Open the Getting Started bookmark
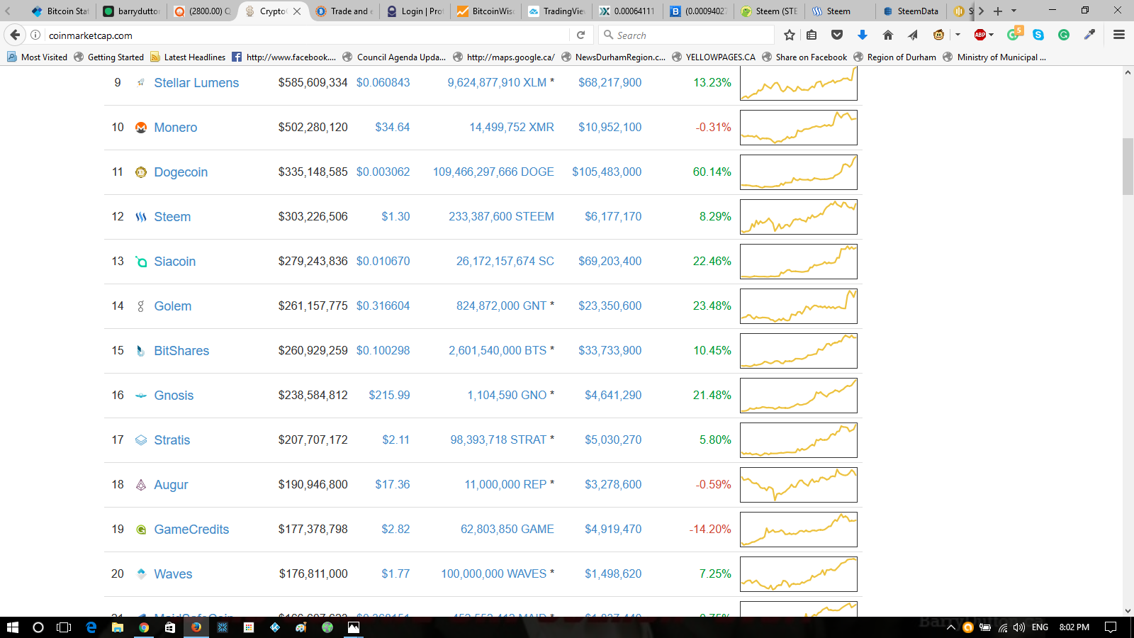Screen dimensions: 1134x638 (x=108, y=57)
